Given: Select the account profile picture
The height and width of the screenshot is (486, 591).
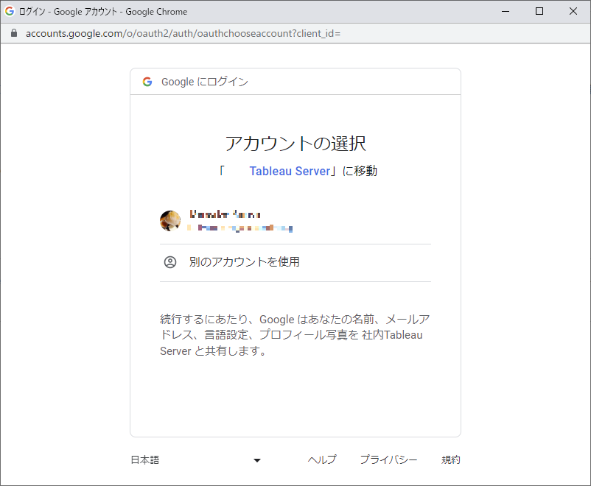Looking at the screenshot, I should (170, 220).
